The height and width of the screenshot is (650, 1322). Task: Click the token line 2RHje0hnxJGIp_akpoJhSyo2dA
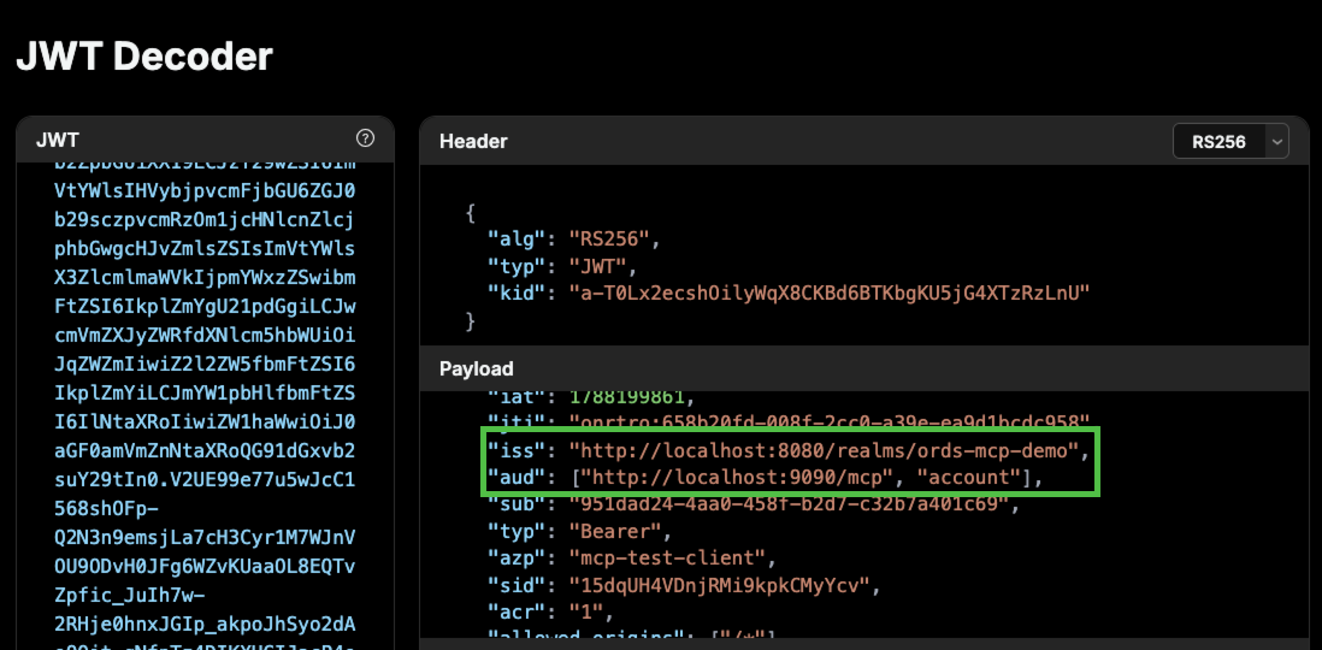(x=205, y=624)
